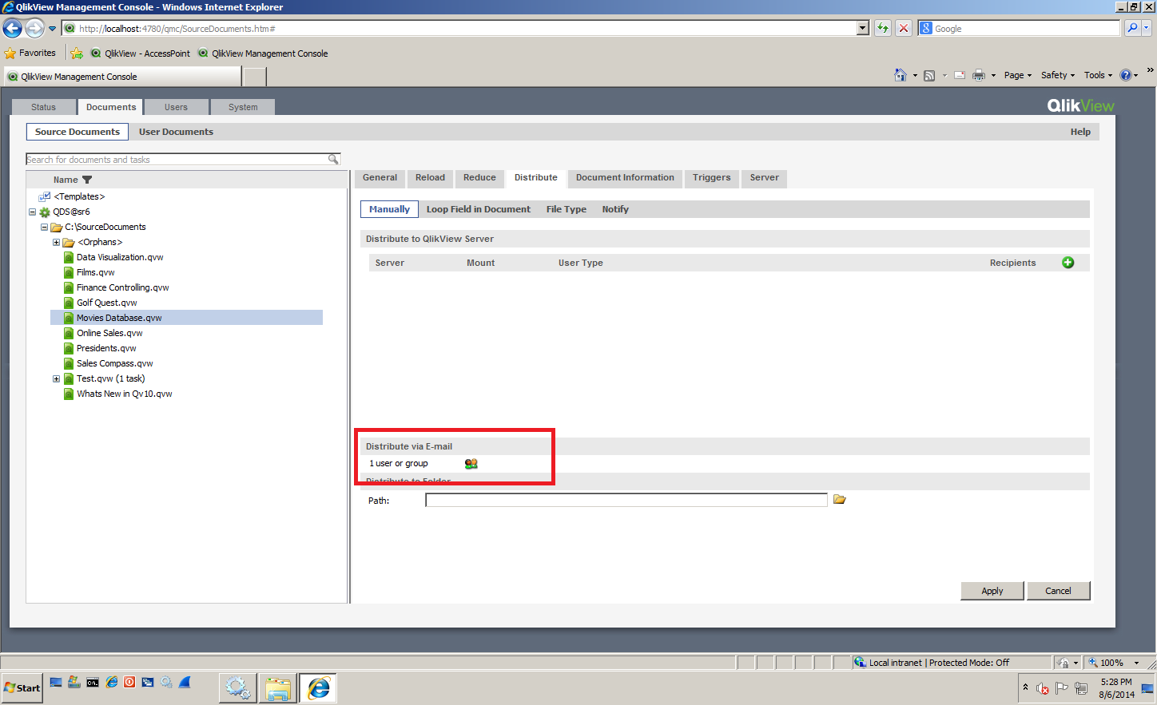The width and height of the screenshot is (1157, 705).
Task: Open the address bar dropdown arrow
Action: pos(862,28)
